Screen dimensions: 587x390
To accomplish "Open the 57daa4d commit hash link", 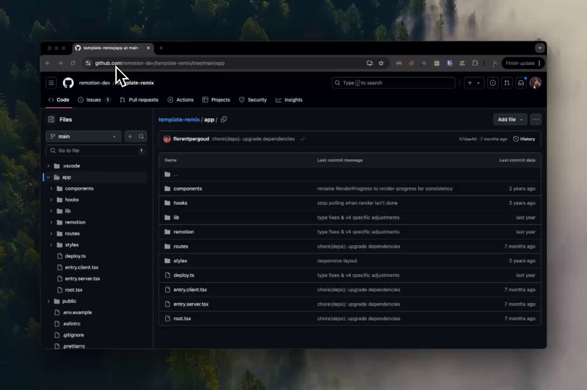I will (x=467, y=139).
